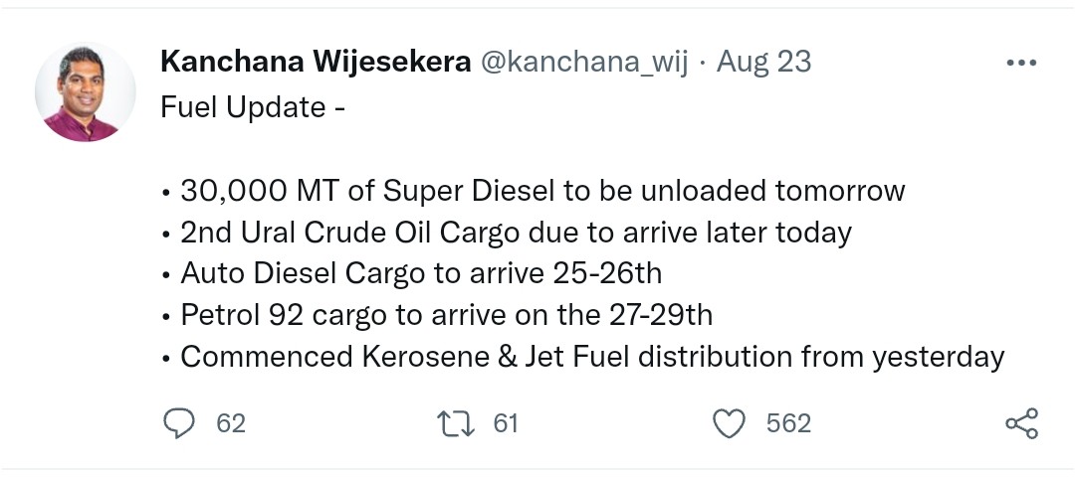Screen dimensions: 1075x478
Task: Click the word 'yesterday' ending the tweet
Action: click(x=938, y=358)
